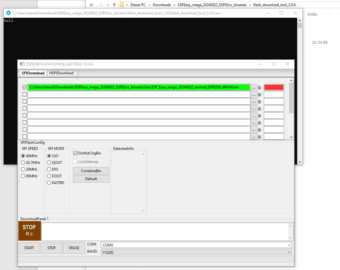Click the browse '...' button for first firmware row
The width and height of the screenshot is (340, 270).
tap(254, 87)
